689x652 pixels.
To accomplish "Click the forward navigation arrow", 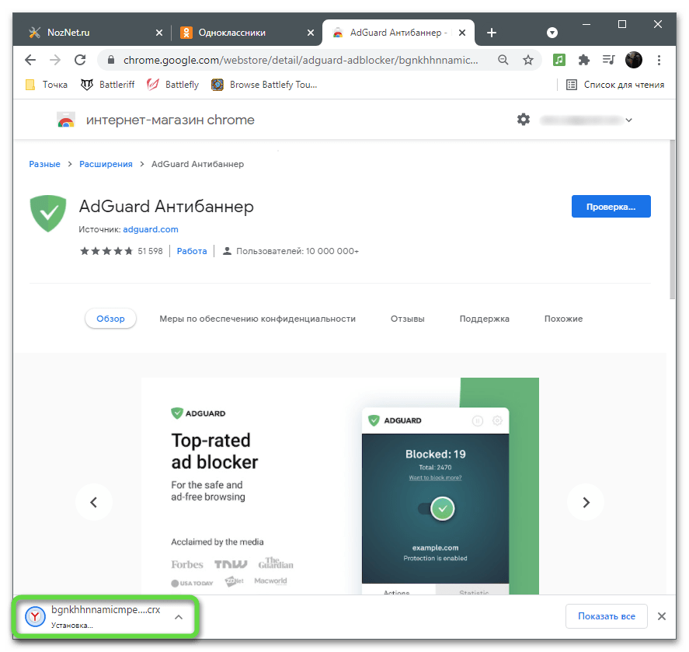I will 55,60.
